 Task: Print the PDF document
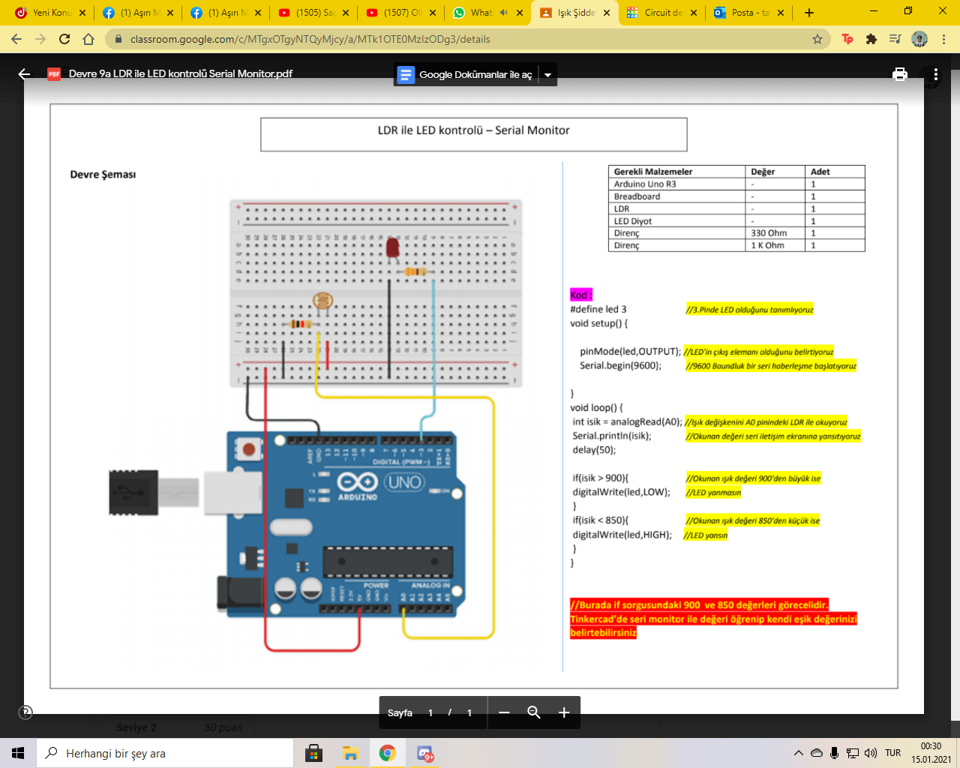(900, 74)
